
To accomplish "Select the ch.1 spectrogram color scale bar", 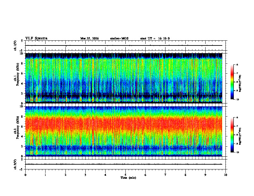I will point(232,82).
